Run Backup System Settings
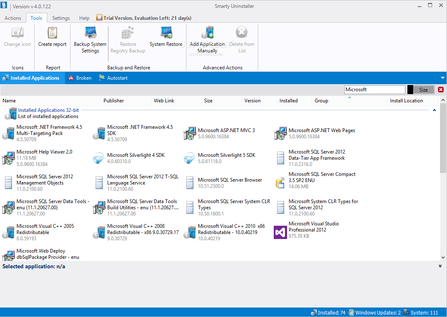447x317 pixels. 90,40
